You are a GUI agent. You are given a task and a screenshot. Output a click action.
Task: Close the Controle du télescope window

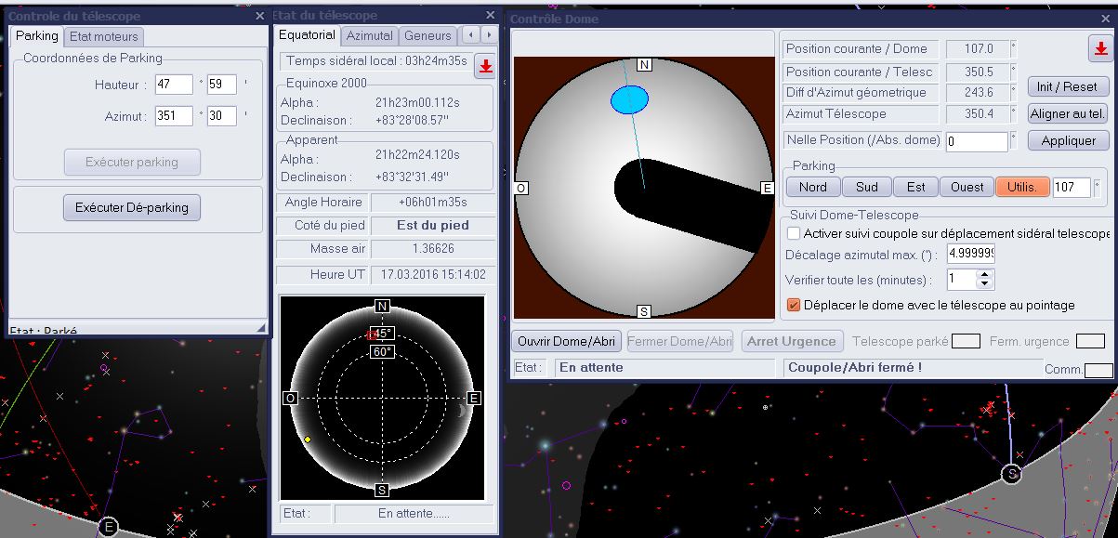tap(259, 16)
